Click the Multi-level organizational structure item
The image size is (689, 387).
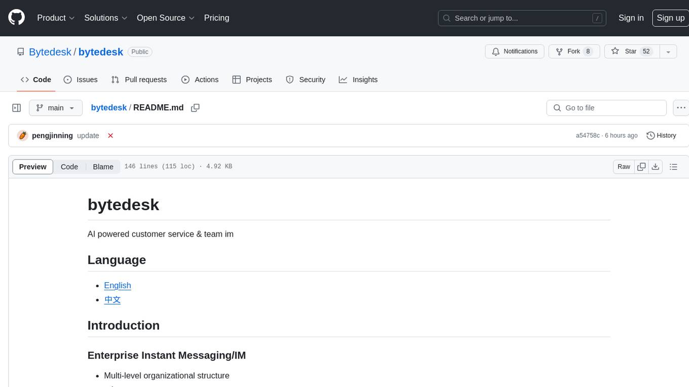167,375
